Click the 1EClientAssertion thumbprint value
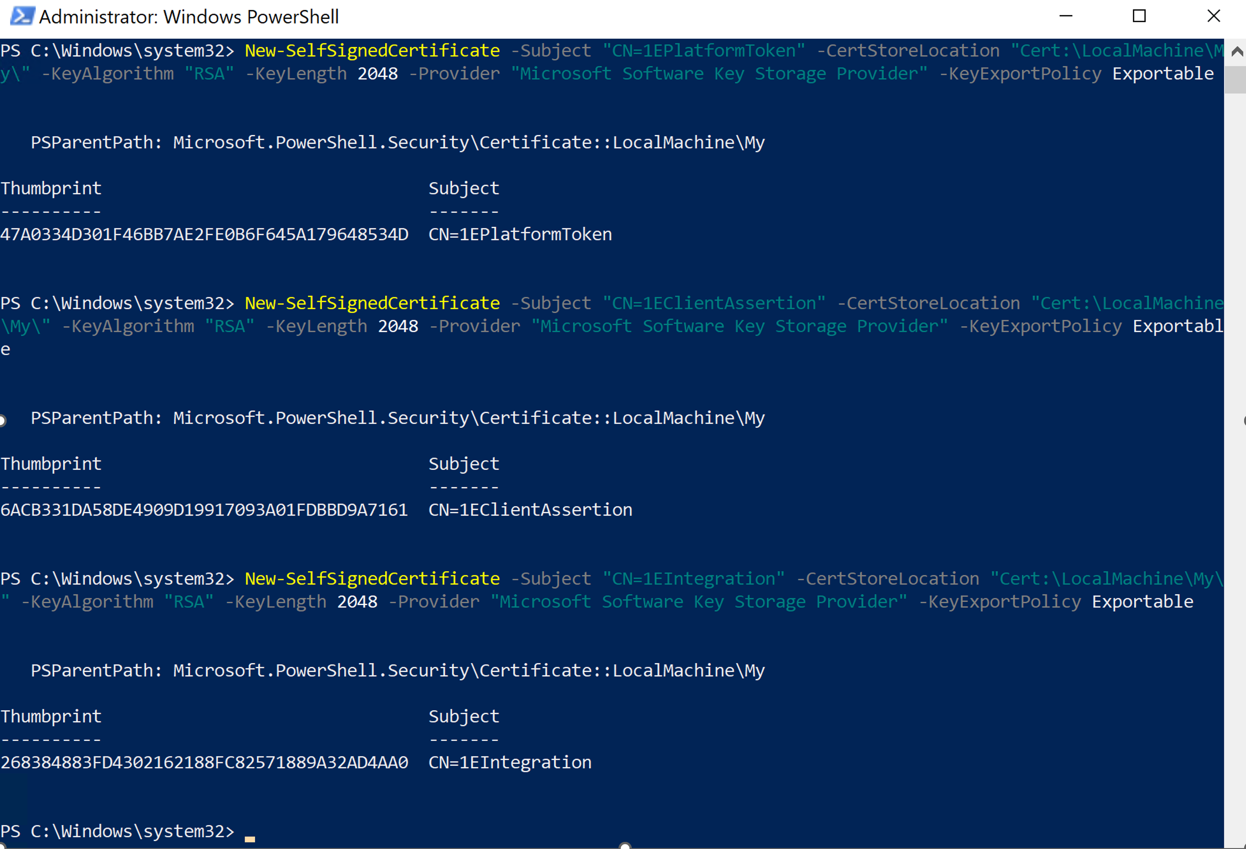The image size is (1246, 849). (x=204, y=509)
